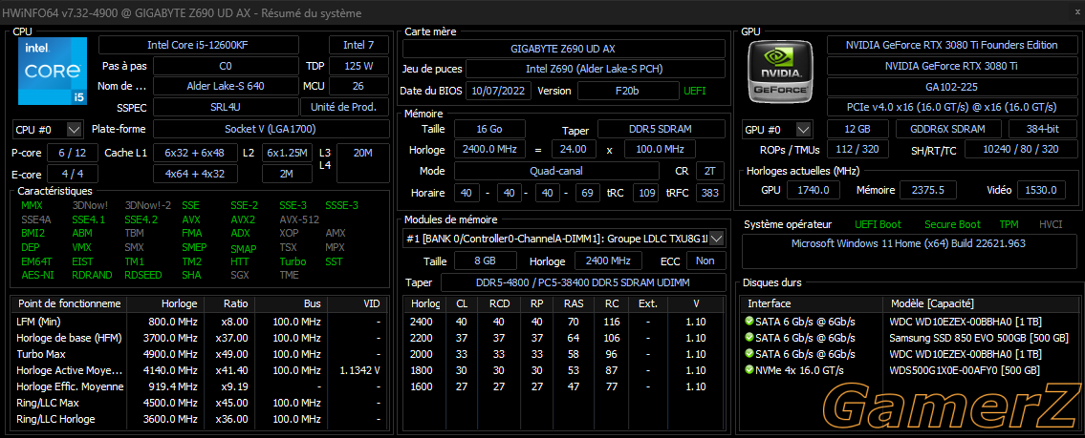Click the Intel Z690 chipset field

coord(596,69)
